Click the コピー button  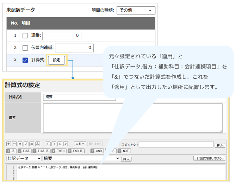(x=80, y=144)
